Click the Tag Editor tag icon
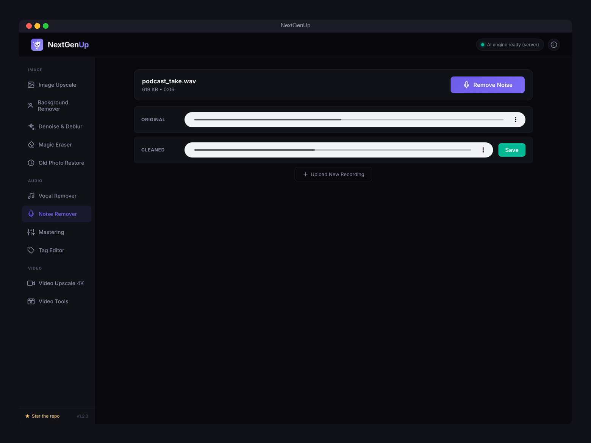 click(x=31, y=250)
